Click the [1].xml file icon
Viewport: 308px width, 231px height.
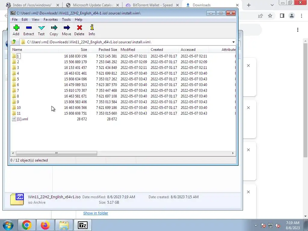(x=14, y=119)
